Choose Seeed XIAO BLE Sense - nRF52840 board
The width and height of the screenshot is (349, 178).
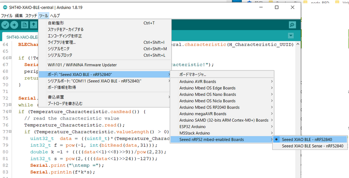click(x=312, y=146)
